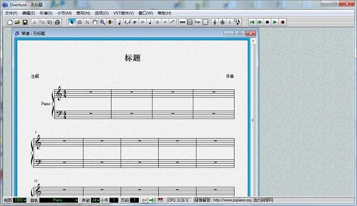Open the voice All dropdown

[96, 200]
